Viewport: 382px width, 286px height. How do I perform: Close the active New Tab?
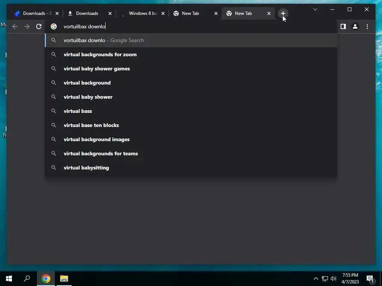click(269, 13)
